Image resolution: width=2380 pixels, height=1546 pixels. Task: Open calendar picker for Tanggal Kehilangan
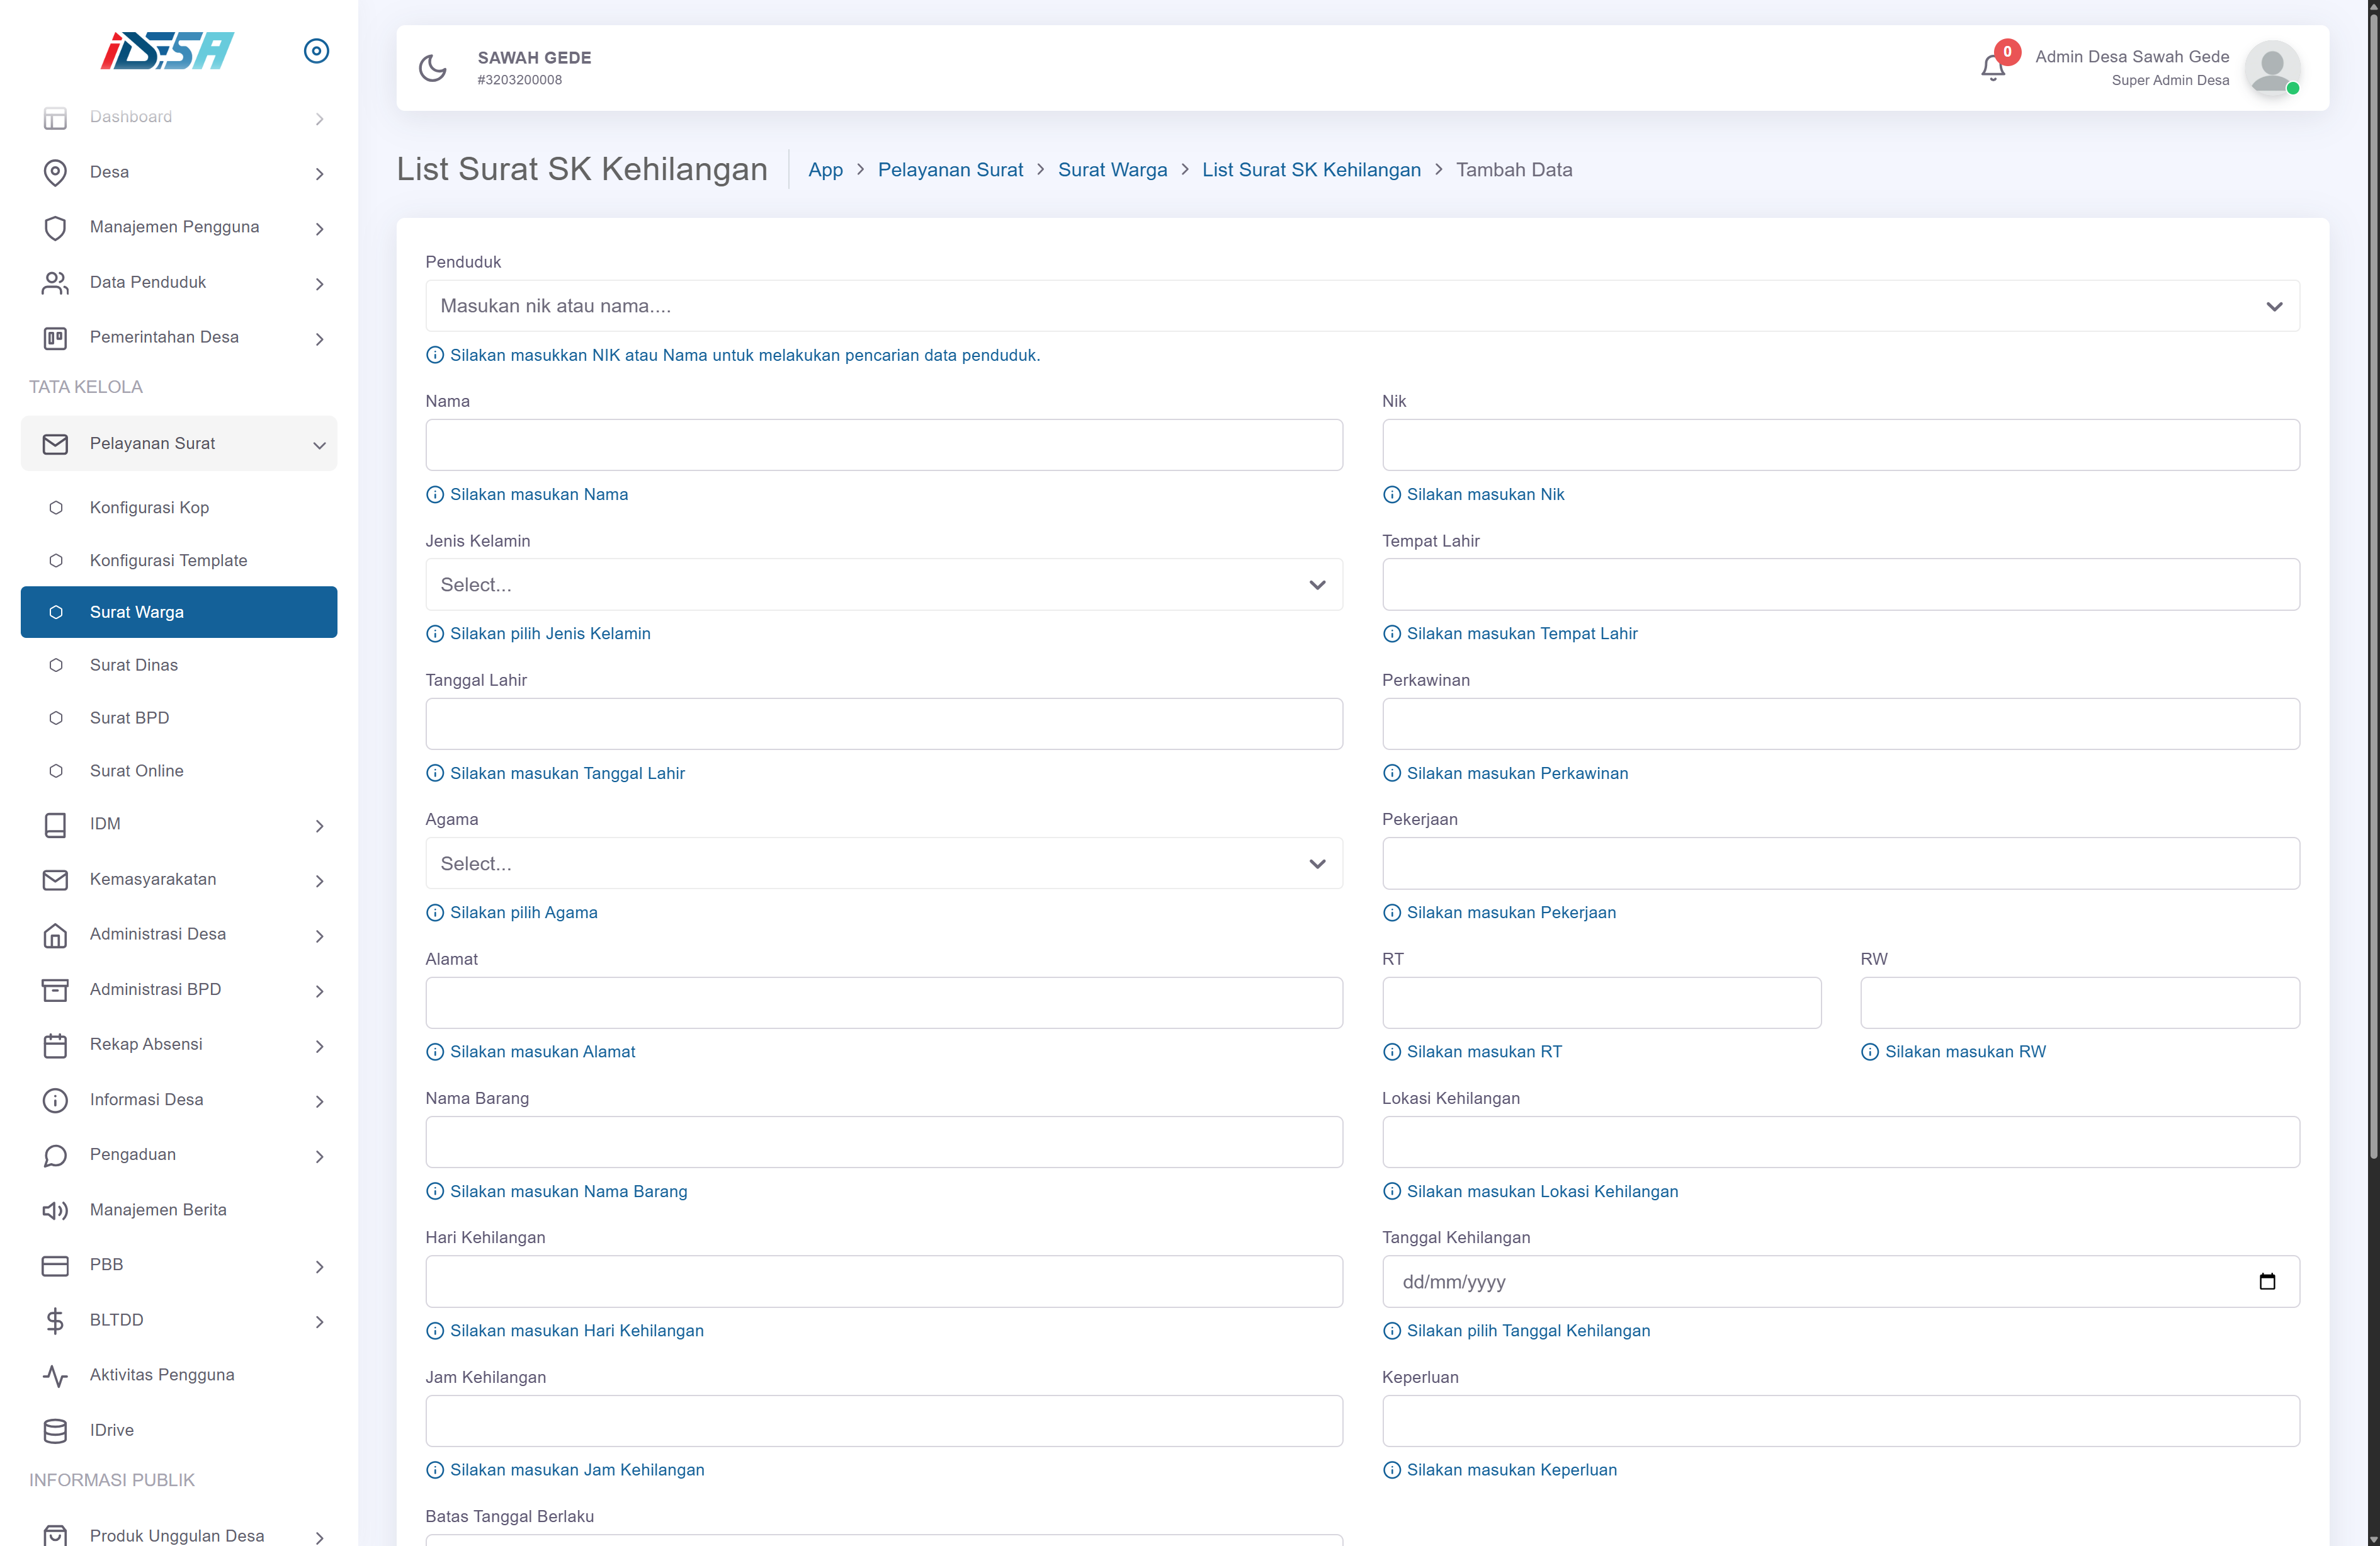coord(2267,1281)
